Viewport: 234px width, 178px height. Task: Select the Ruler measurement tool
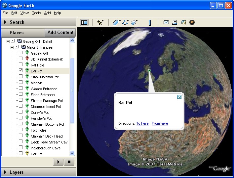[x=150, y=22]
